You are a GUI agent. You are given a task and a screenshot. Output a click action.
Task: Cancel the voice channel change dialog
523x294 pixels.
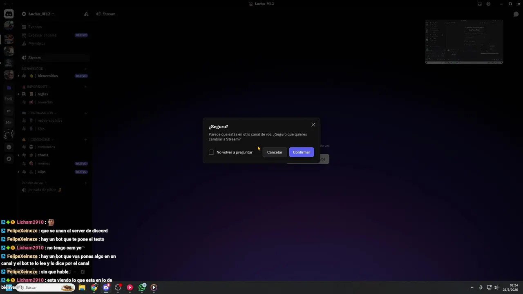click(275, 152)
